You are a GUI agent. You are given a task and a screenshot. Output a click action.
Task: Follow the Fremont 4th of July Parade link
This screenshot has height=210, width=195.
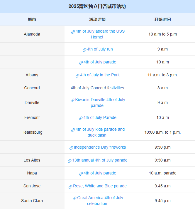100,117
